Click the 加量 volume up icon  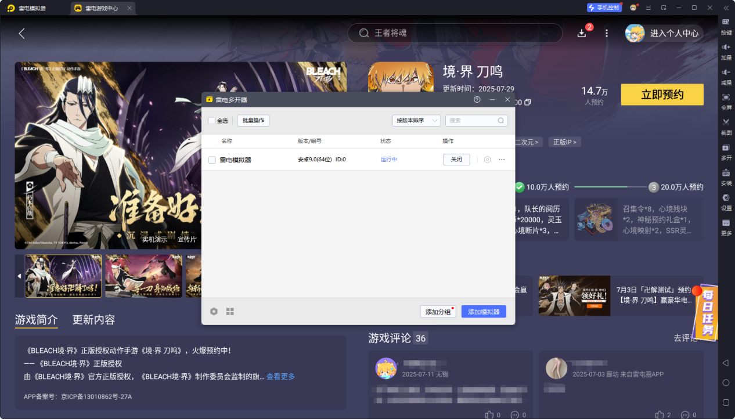point(726,47)
